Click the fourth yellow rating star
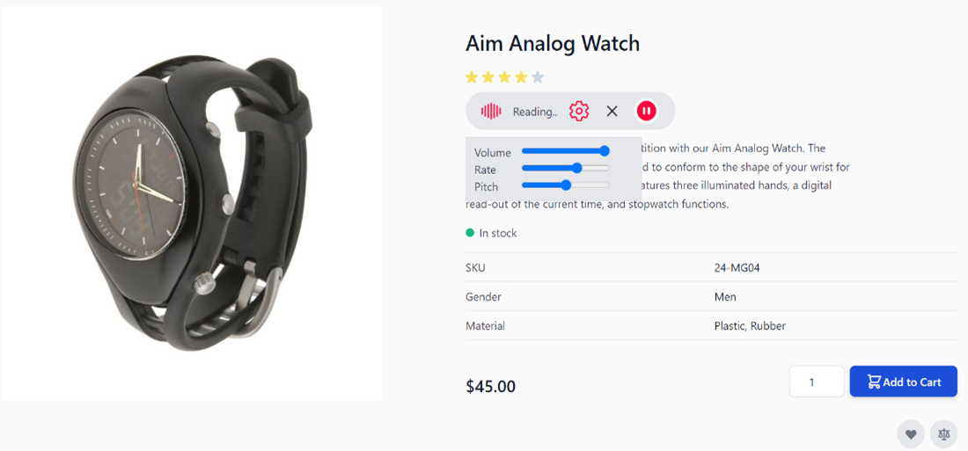968x451 pixels. pyautogui.click(x=521, y=77)
